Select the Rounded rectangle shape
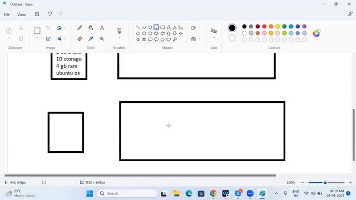Screen dimensions: 356x200 tap(156, 27)
